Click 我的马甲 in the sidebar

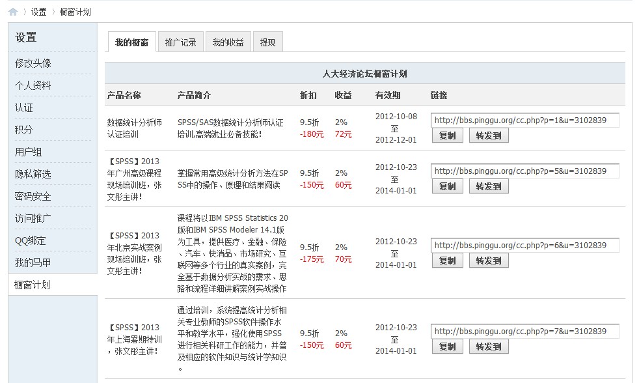point(33,262)
